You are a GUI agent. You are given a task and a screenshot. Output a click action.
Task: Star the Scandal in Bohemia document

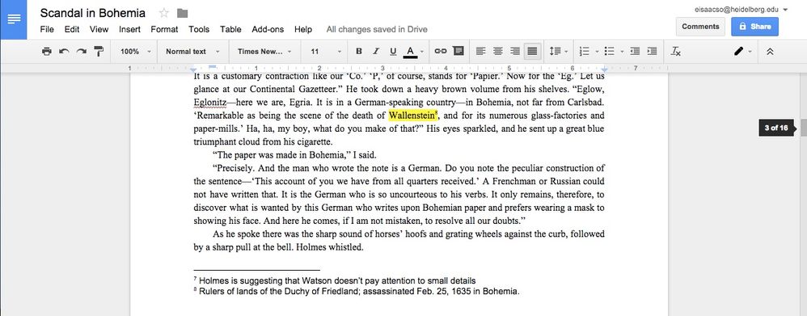(163, 14)
